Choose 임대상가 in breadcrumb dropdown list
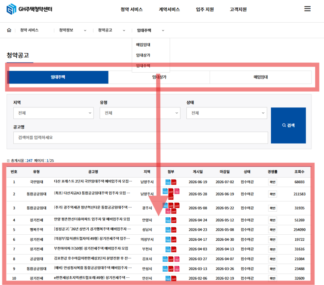This screenshot has width=324, height=285. [143, 55]
